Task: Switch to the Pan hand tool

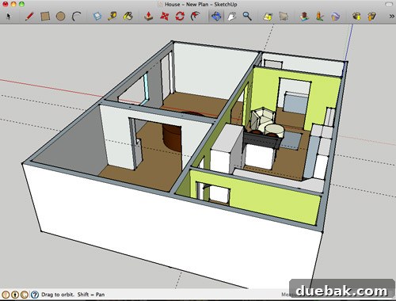Action: click(231, 17)
